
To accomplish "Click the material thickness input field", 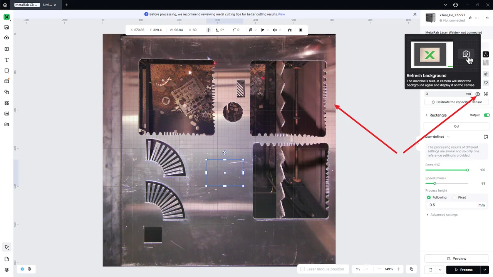I will tap(448, 94).
